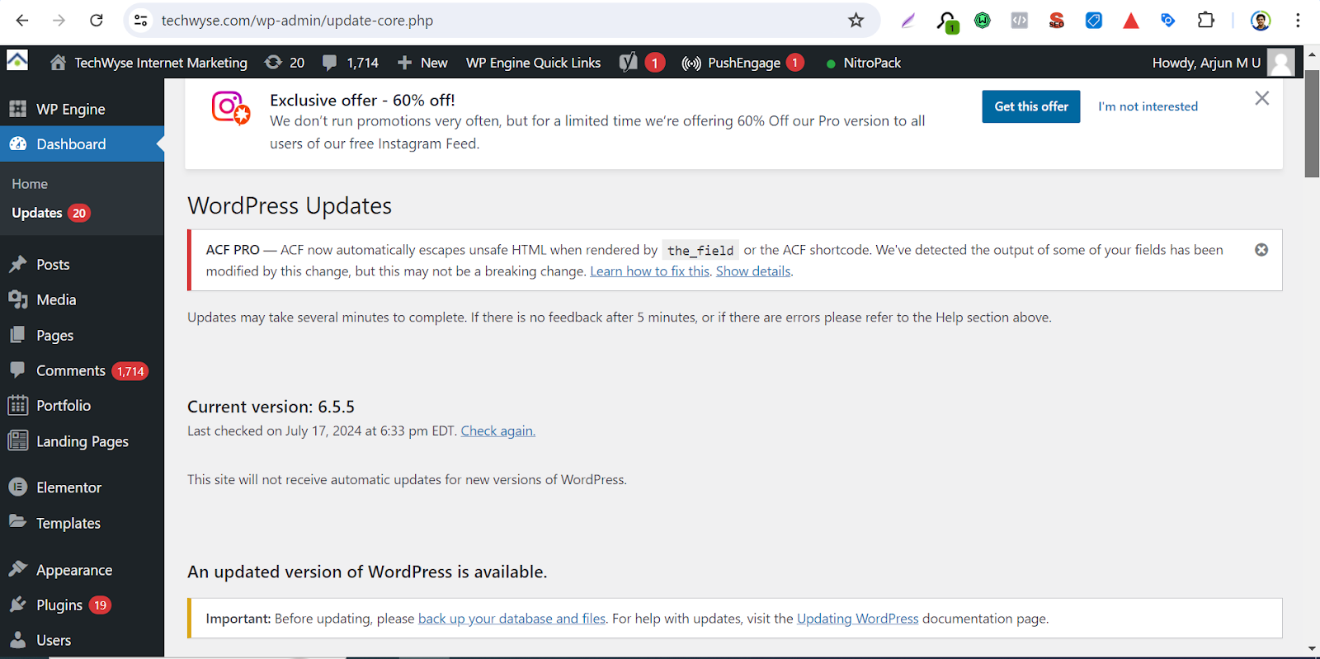
Task: Dismiss the ACF PRO notice
Action: coord(1261,250)
